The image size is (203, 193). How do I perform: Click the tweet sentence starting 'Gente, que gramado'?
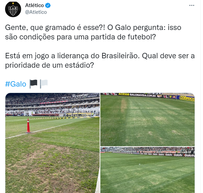point(93,32)
